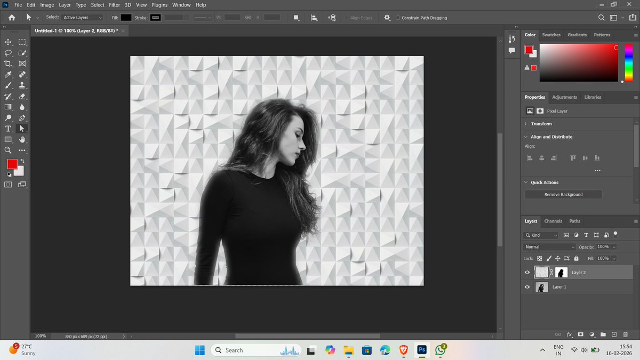The height and width of the screenshot is (360, 640).
Task: Toggle the layer filter on/off switch
Action: click(615, 234)
